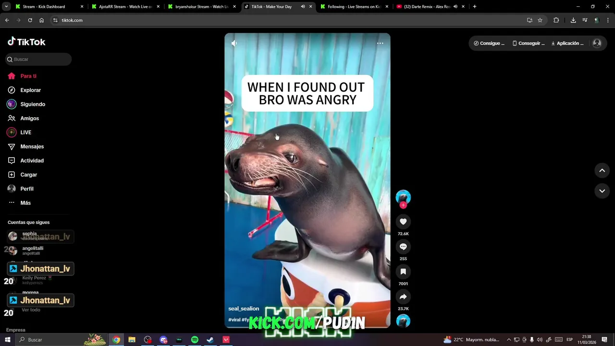Open the profile avatar in the top bar
This screenshot has width=615, height=346.
[x=597, y=43]
